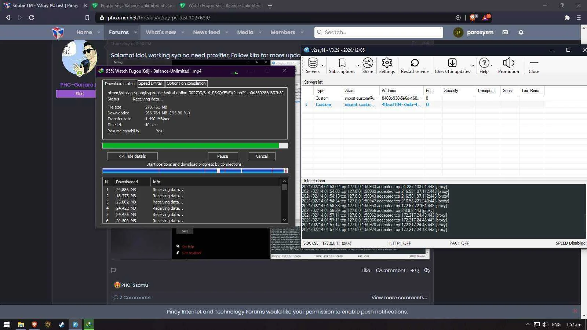Select connection row 1 with 24.886 MB
Image resolution: width=587 pixels, height=330 pixels.
click(192, 190)
